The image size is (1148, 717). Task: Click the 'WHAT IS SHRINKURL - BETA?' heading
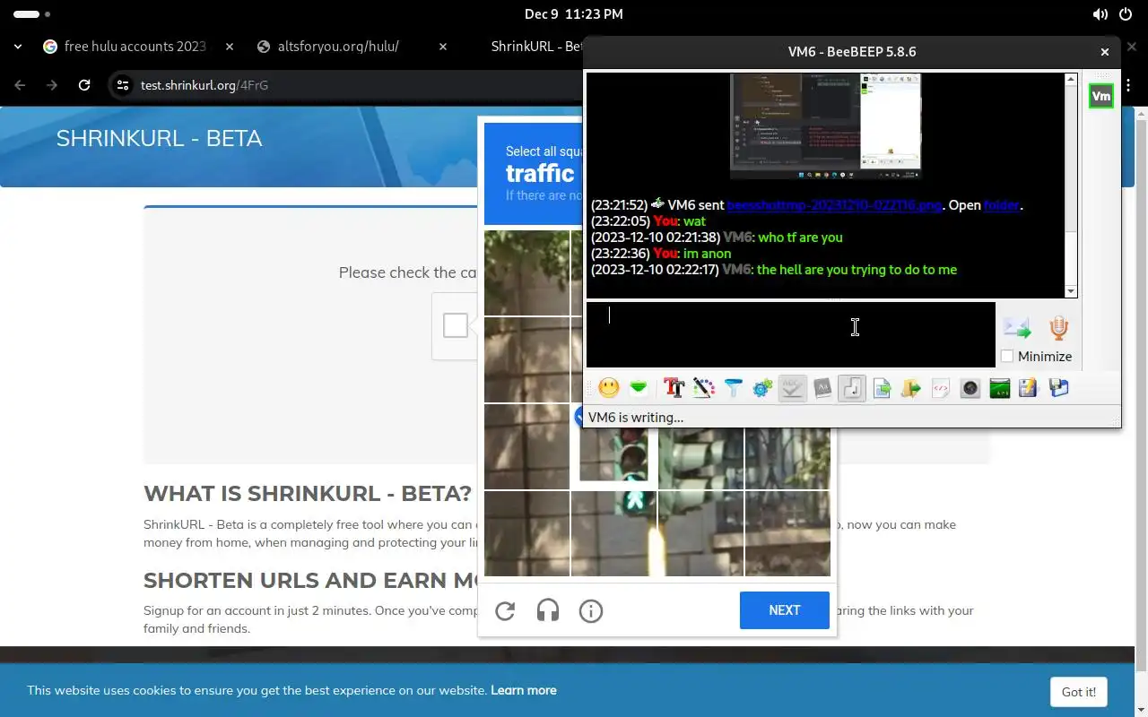(308, 494)
